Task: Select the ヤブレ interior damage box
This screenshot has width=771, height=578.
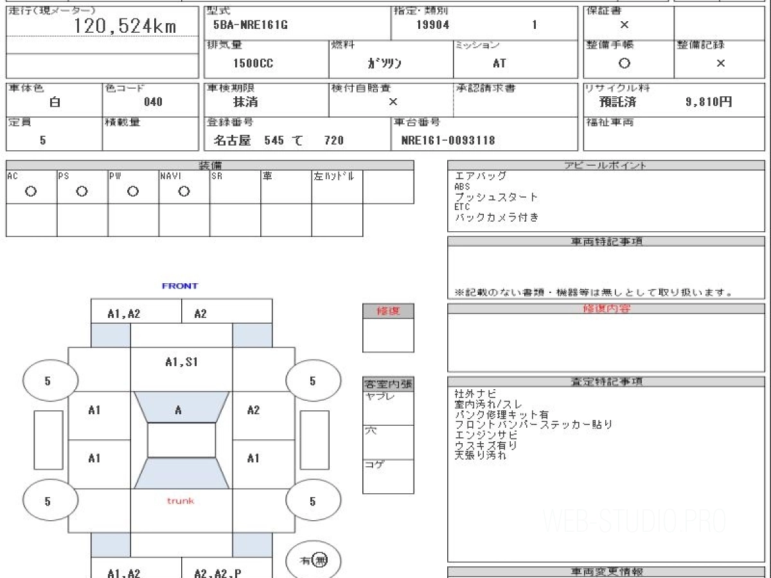Action: [388, 408]
